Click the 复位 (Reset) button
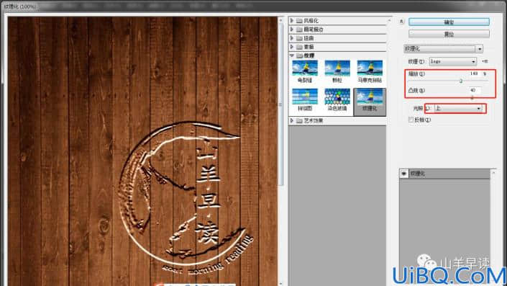The image size is (507, 286). pyautogui.click(x=449, y=34)
